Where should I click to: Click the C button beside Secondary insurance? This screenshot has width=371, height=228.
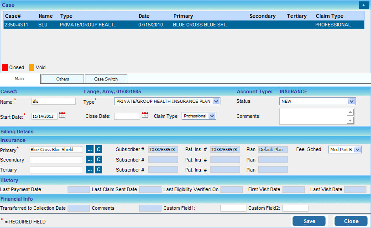click(x=98, y=160)
